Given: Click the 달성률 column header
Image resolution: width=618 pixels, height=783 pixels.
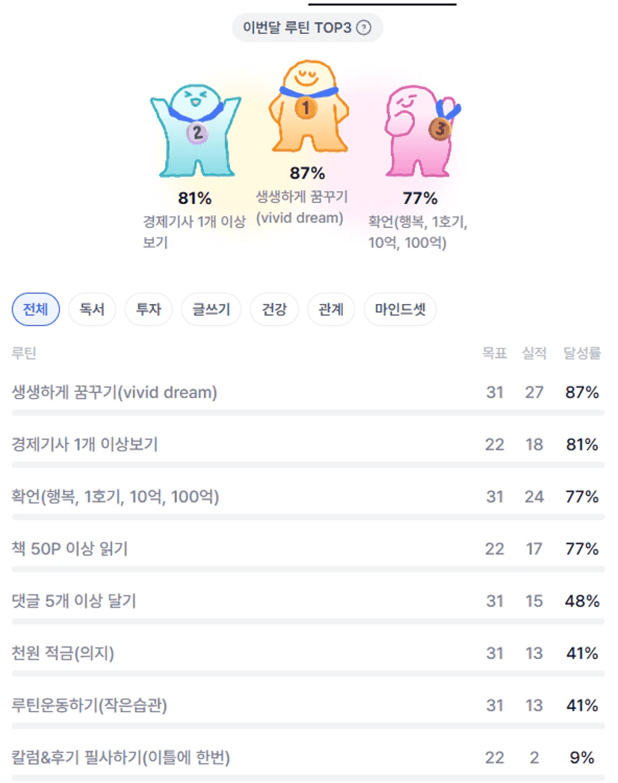Looking at the screenshot, I should point(582,353).
